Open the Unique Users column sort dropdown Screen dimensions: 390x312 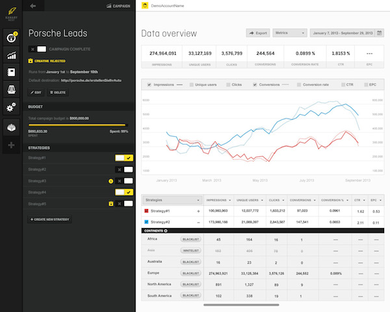click(x=262, y=201)
